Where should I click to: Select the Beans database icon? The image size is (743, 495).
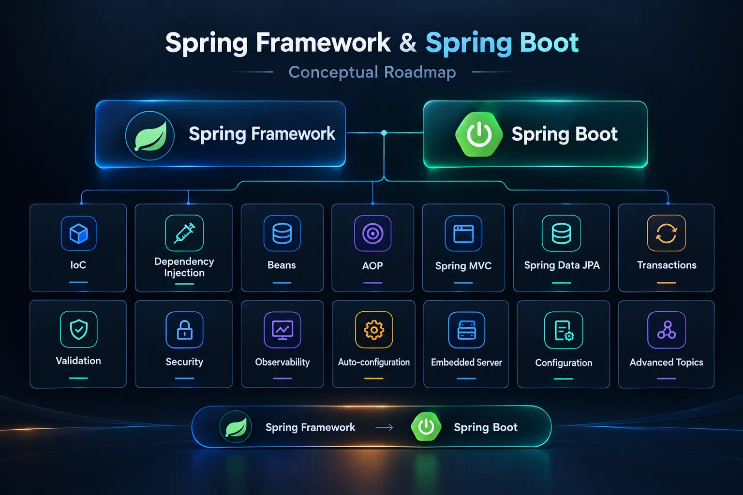point(282,233)
